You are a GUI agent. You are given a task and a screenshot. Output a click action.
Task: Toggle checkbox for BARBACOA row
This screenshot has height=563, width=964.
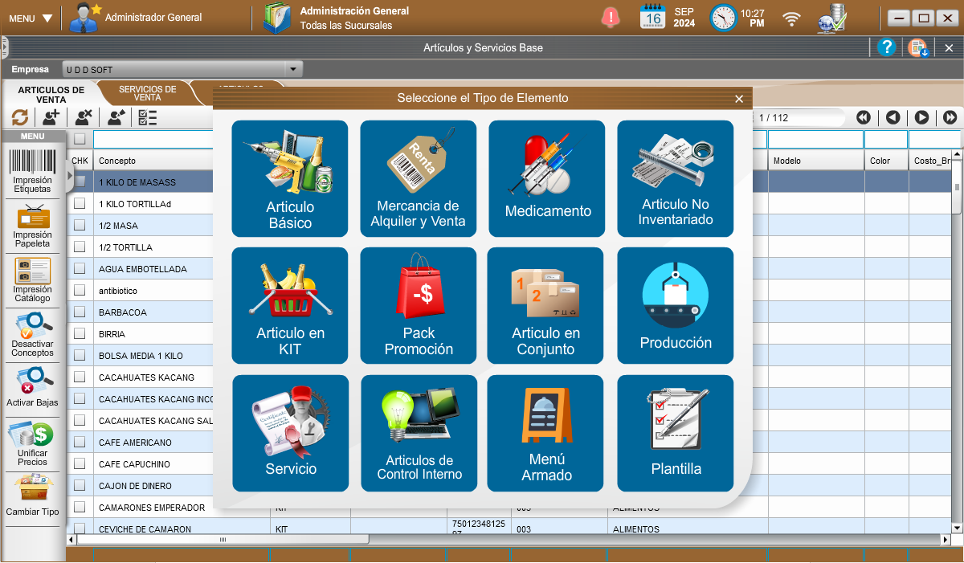click(x=80, y=312)
